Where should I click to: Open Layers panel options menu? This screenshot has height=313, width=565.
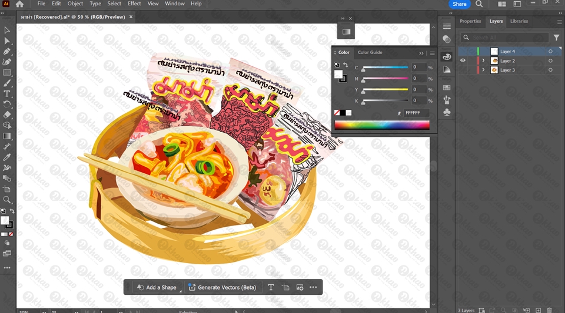[x=559, y=22]
